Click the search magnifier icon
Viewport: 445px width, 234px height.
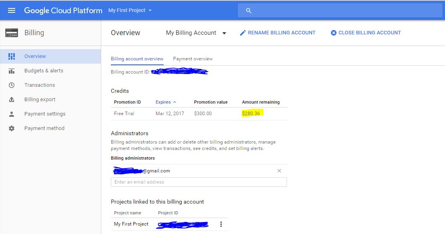pos(249,11)
